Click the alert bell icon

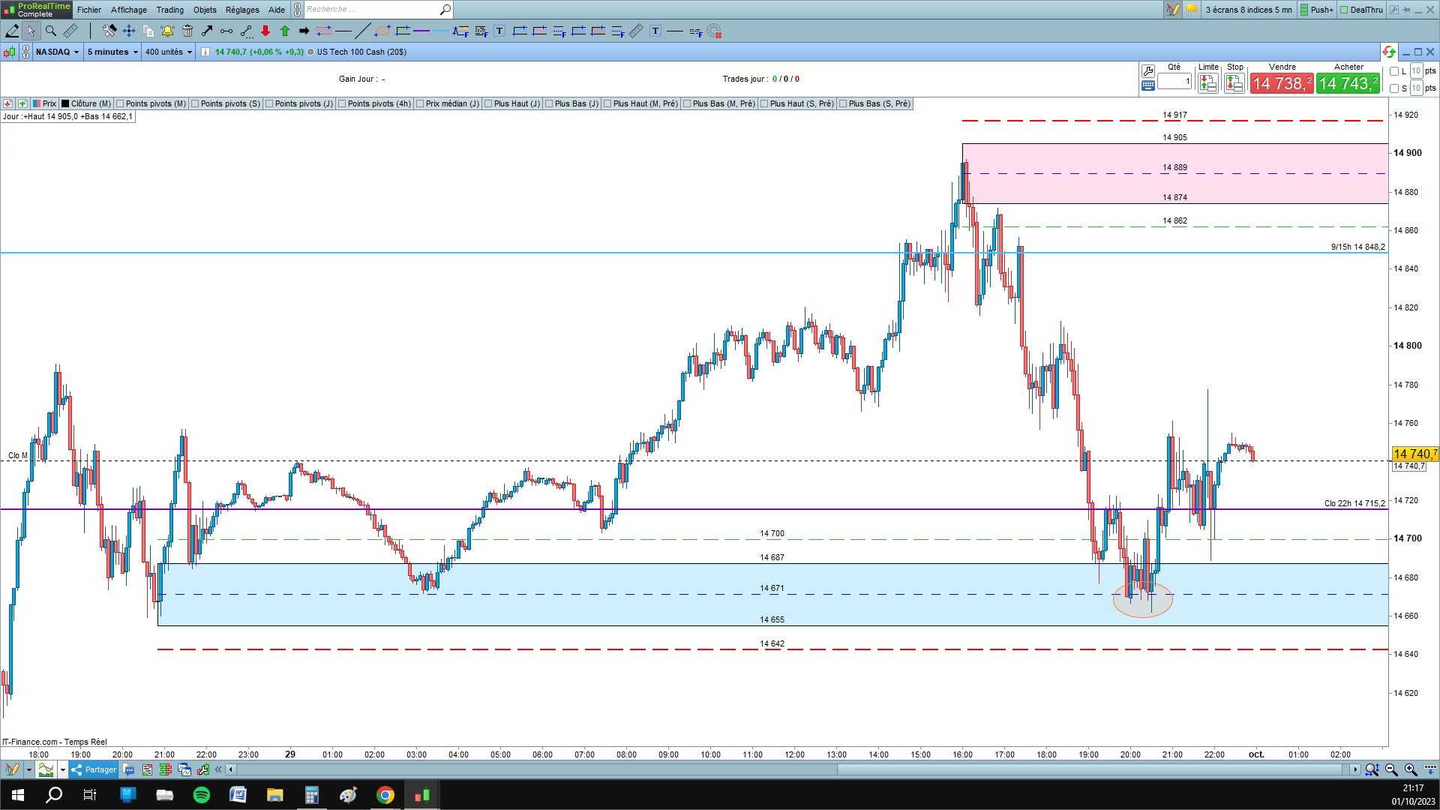(x=167, y=31)
